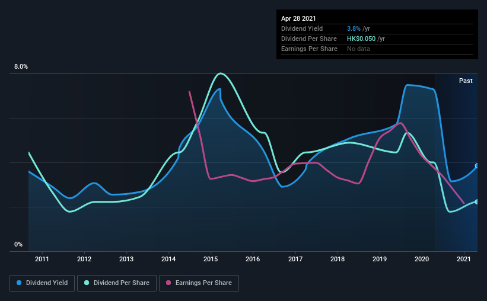Click the 2019 x-axis label
This screenshot has width=487, height=301.
[380, 259]
